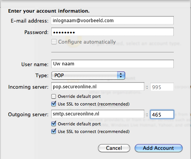
Task: Check Override default port under Incoming server
Action: (54, 96)
